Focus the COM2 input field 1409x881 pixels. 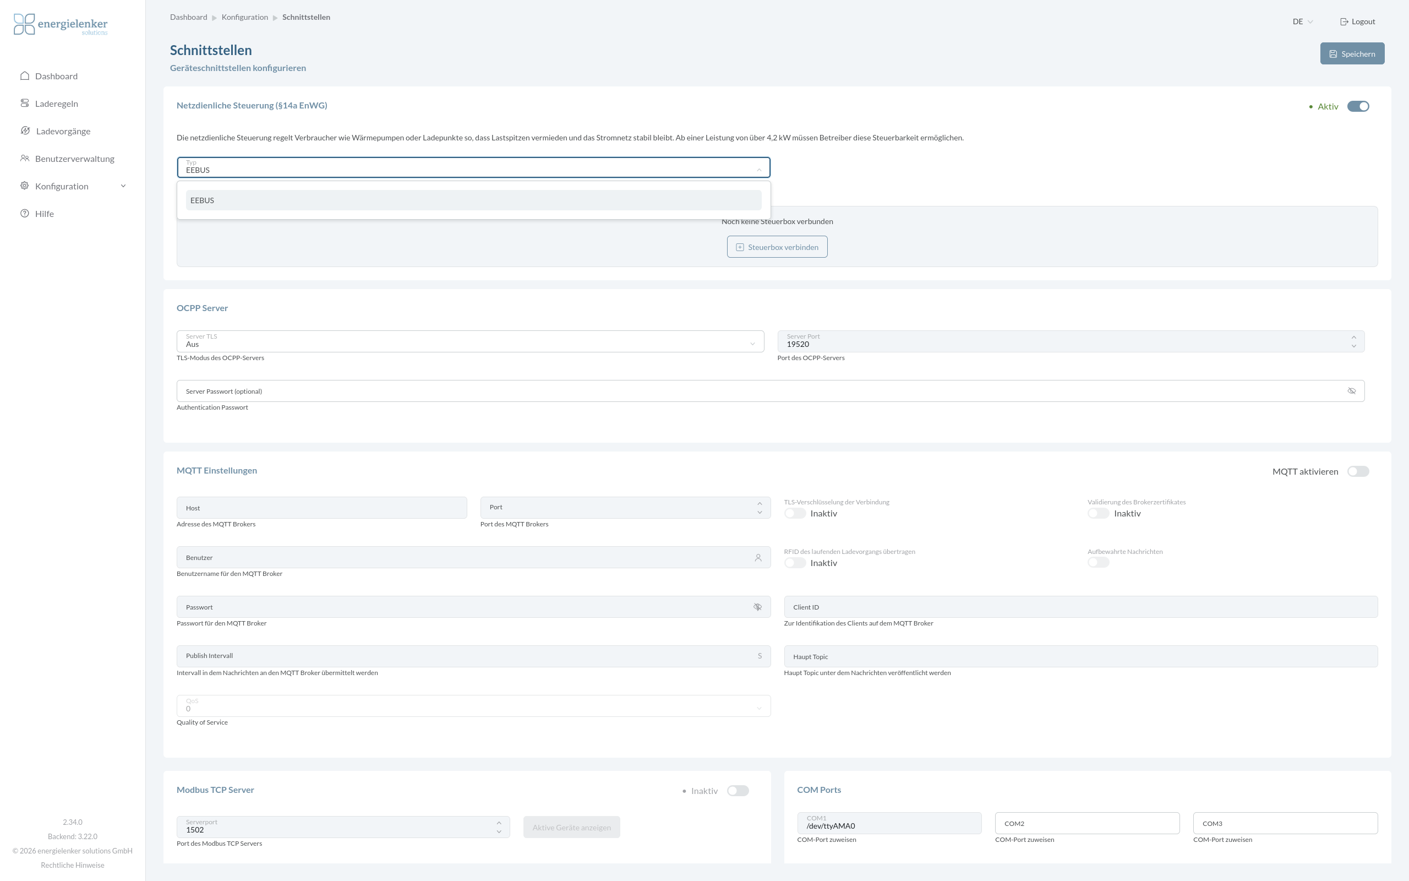[1087, 823]
